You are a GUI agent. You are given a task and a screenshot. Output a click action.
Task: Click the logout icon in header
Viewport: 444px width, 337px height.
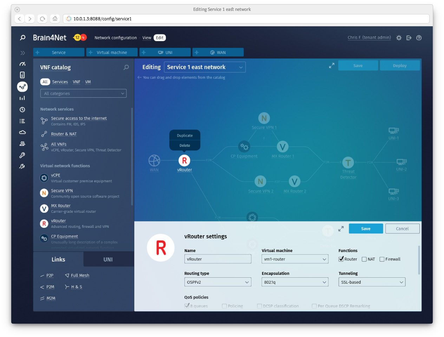[409, 38]
